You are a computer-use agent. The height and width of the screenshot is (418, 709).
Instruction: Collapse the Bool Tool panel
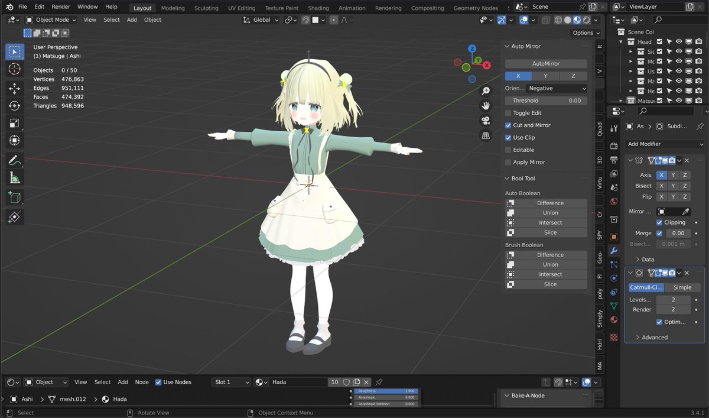coord(507,179)
